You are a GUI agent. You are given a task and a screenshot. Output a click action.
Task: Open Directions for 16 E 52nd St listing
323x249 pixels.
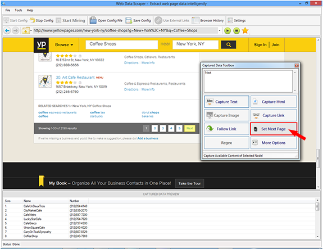[131, 63]
